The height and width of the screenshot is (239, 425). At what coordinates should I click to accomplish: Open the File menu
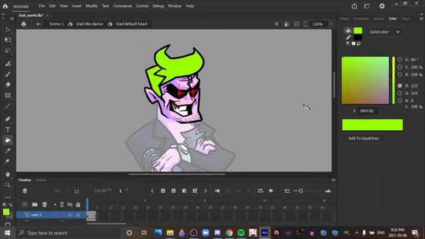41,6
